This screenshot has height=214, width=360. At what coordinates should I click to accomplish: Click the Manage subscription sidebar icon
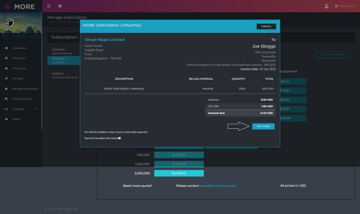[x=6, y=88]
